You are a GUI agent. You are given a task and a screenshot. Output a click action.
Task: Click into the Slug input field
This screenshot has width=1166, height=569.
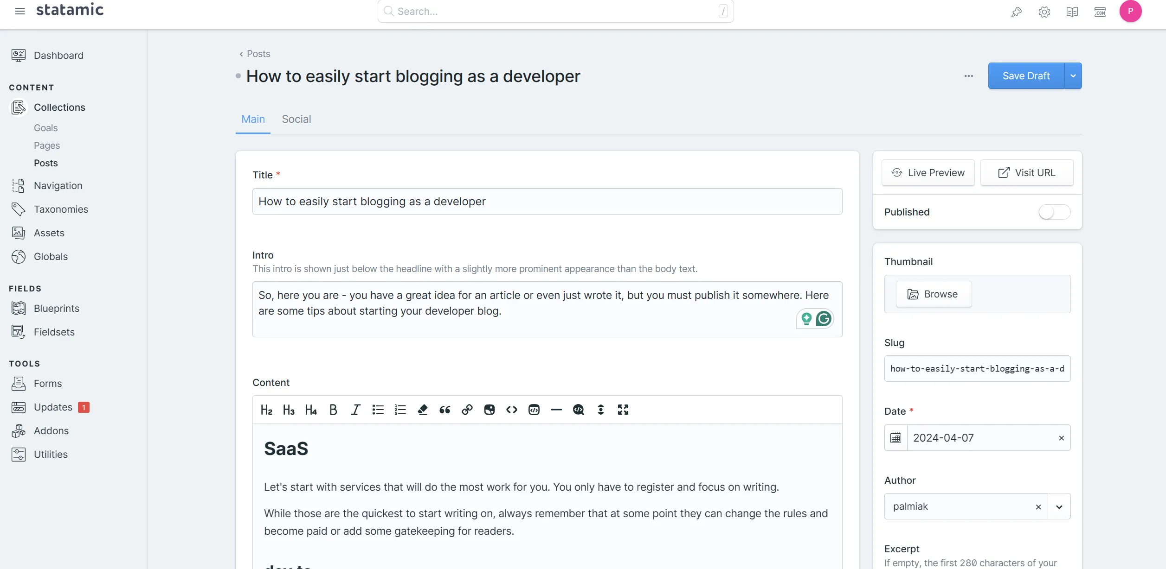pos(977,369)
